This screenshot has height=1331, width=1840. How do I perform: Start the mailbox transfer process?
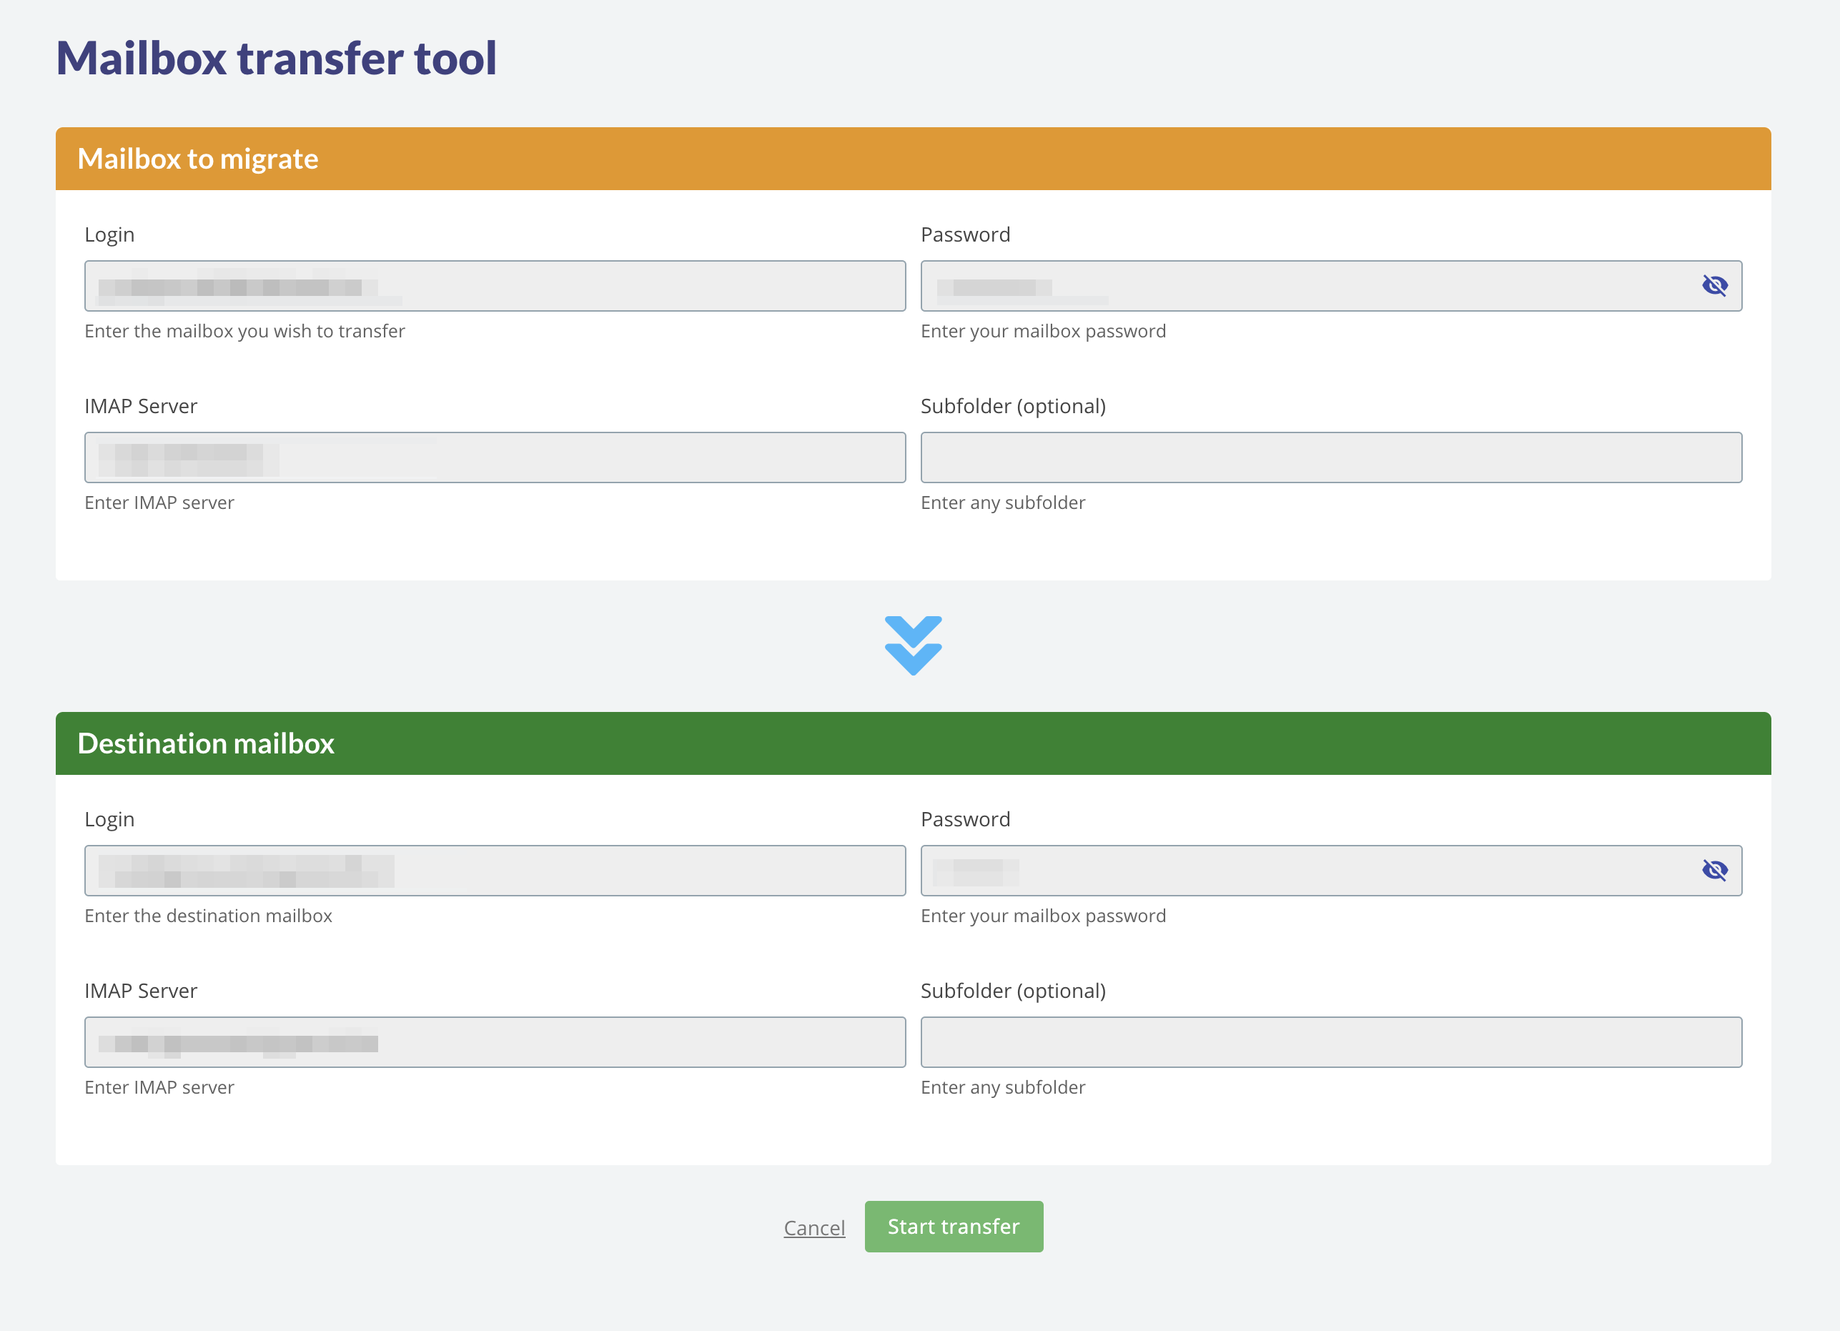pos(953,1225)
